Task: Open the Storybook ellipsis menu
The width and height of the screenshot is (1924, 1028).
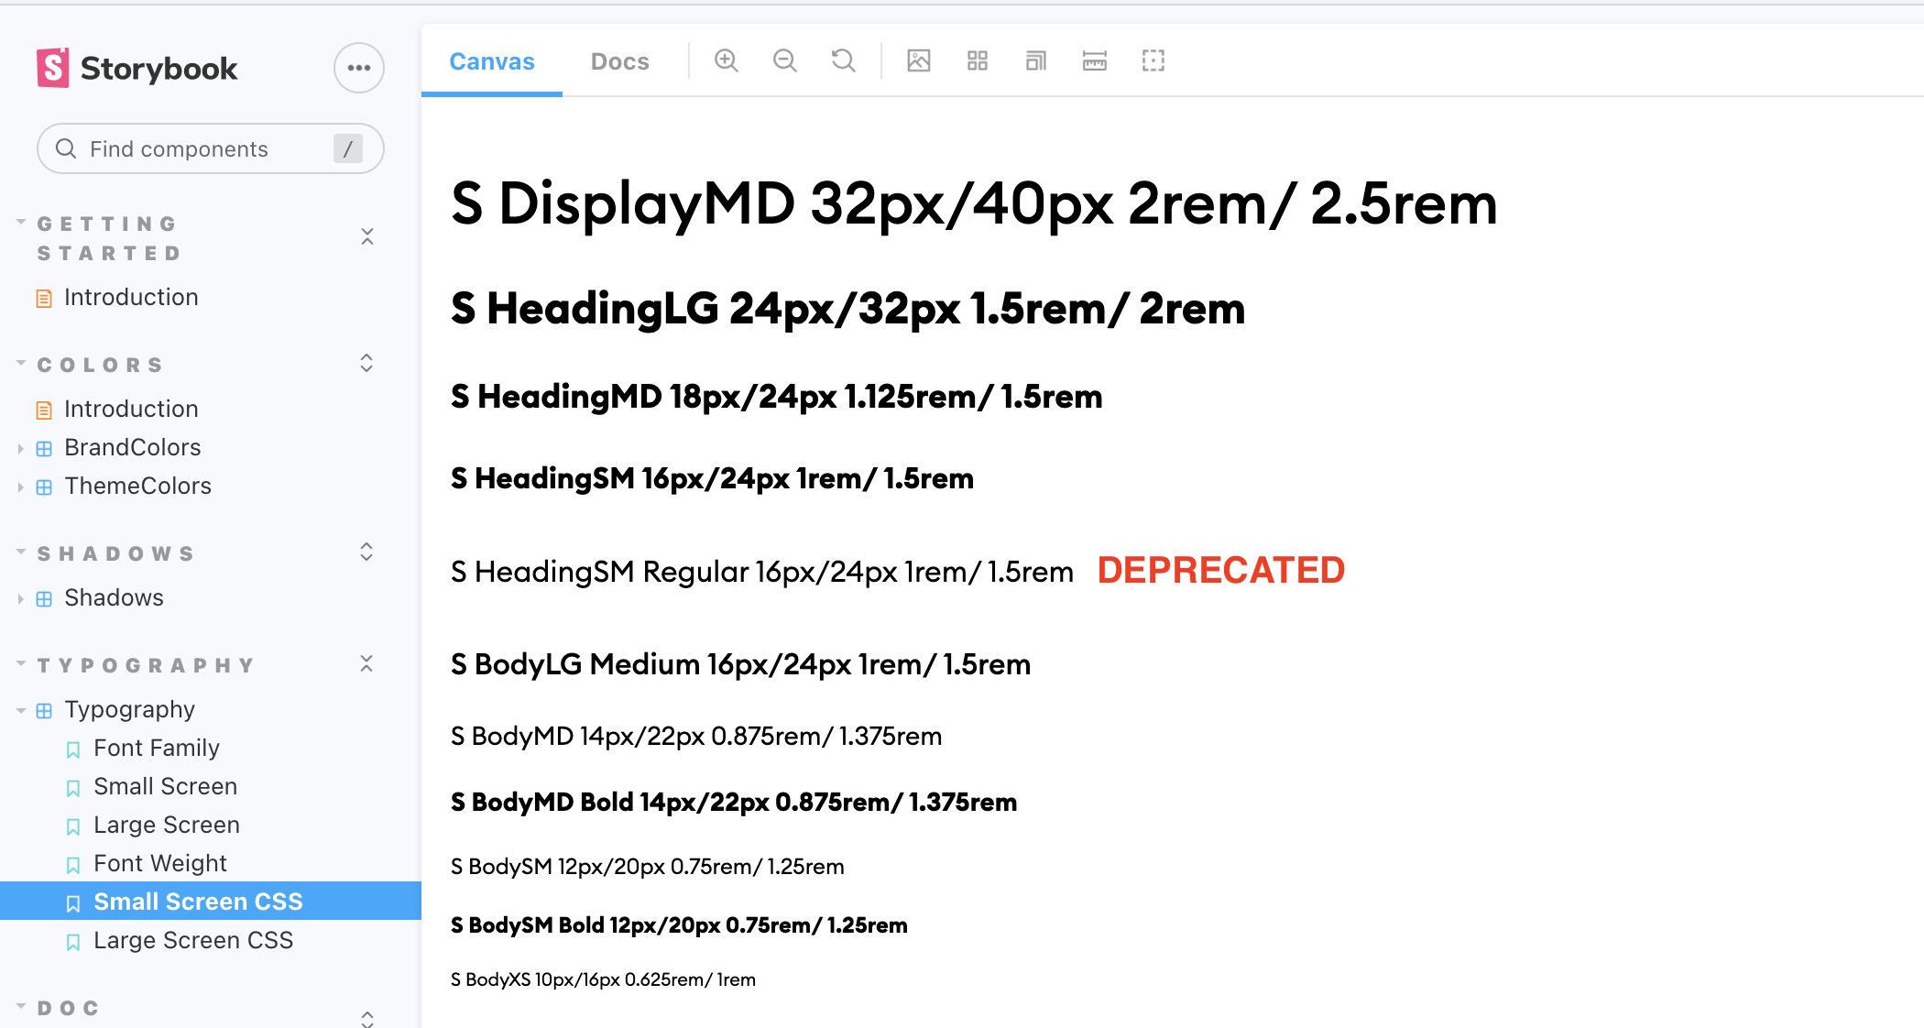Action: [x=358, y=68]
